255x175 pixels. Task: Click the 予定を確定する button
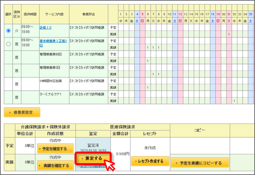55,149
